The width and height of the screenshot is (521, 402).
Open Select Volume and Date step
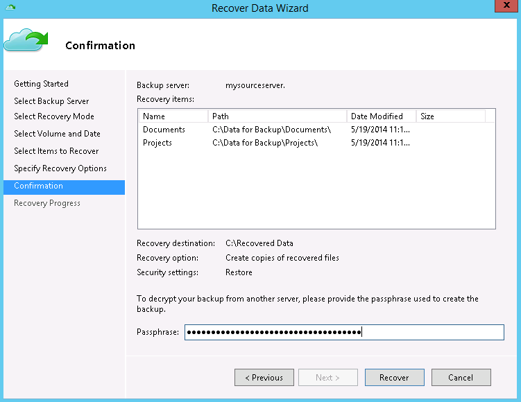pos(57,134)
